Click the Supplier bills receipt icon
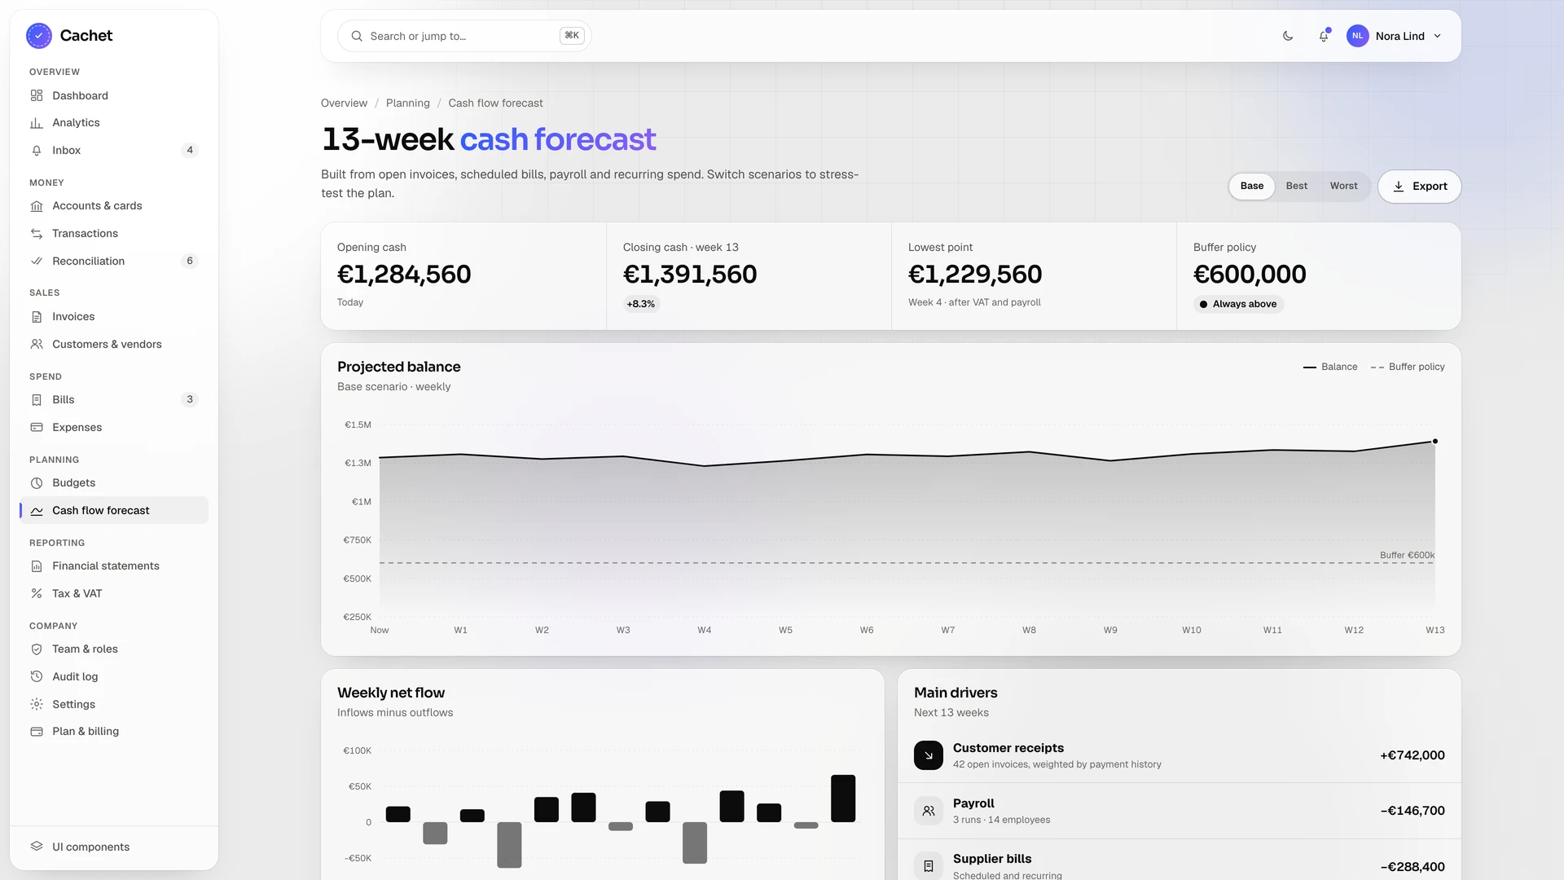 [929, 866]
